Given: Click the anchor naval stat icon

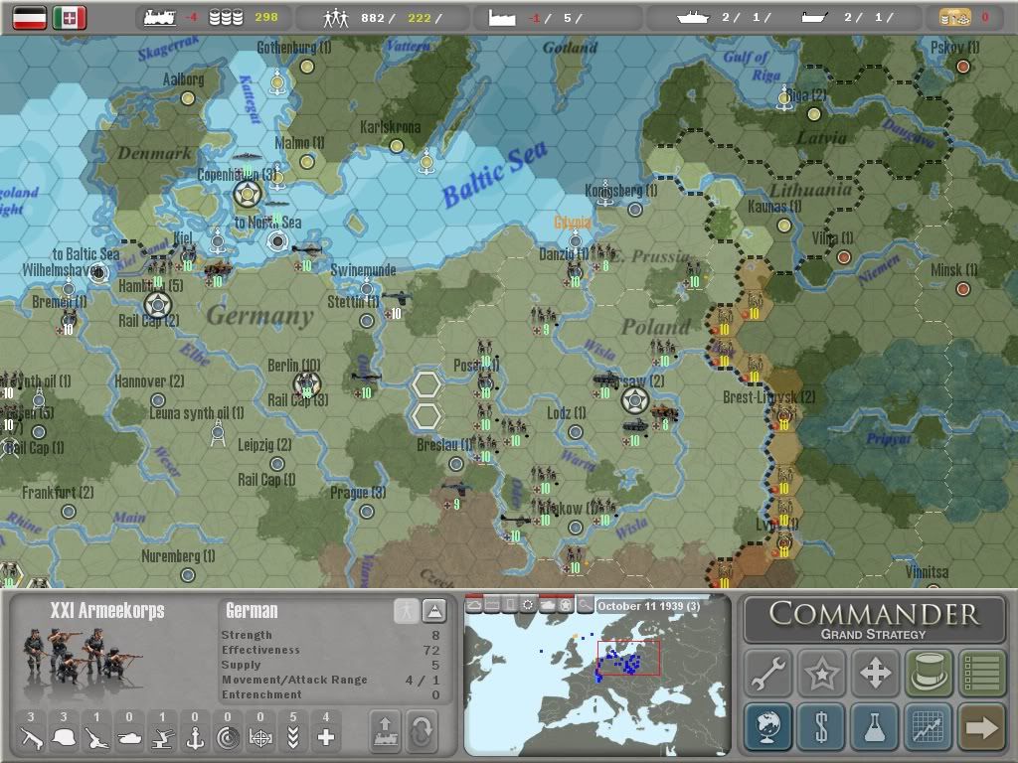Looking at the screenshot, I should tap(195, 737).
